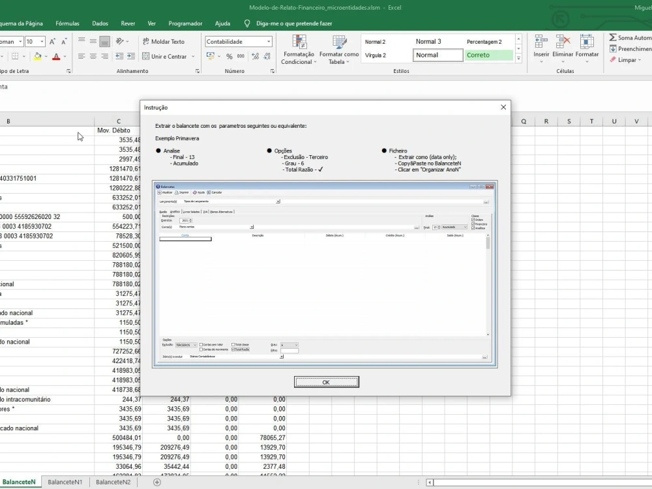Select the bottom align icon
652x489 pixels.
click(105, 41)
